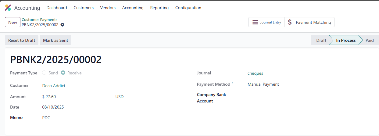Expand the Configuration menu
This screenshot has height=136, width=379.
[188, 8]
